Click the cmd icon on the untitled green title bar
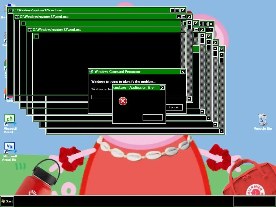276x207 pixels. [x=23, y=23]
